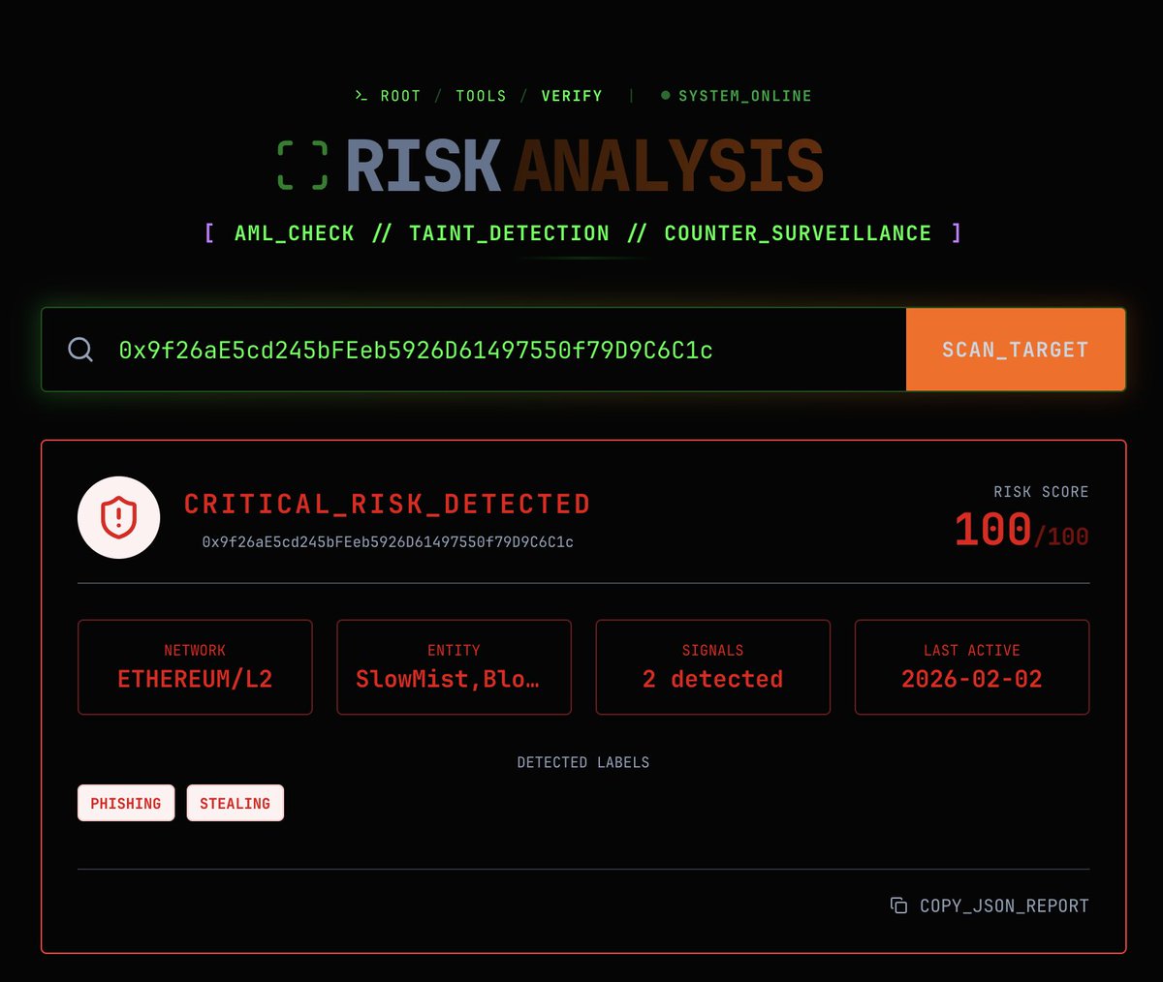
Task: Select the PHISHING label tag
Action: tap(126, 803)
